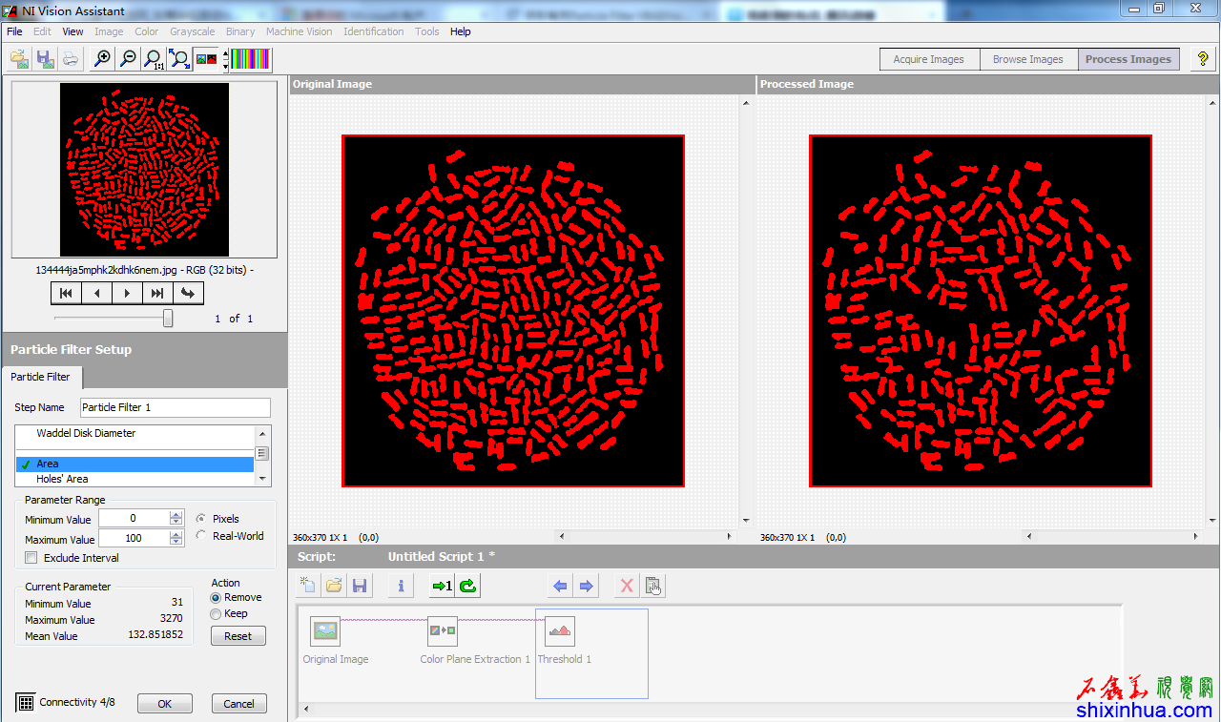Click the Print Image printer icon
1221x722 pixels.
71,59
